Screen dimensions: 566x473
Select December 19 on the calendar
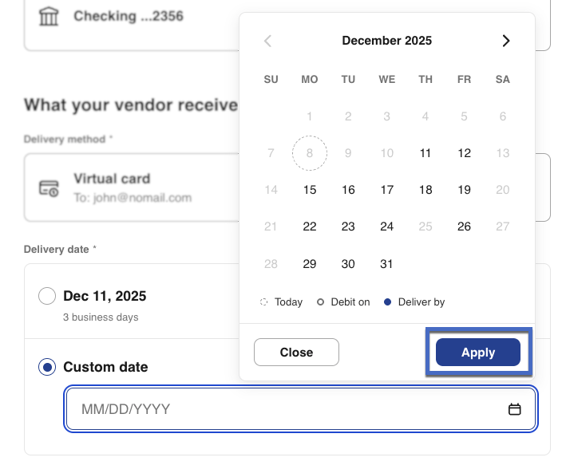click(x=464, y=190)
